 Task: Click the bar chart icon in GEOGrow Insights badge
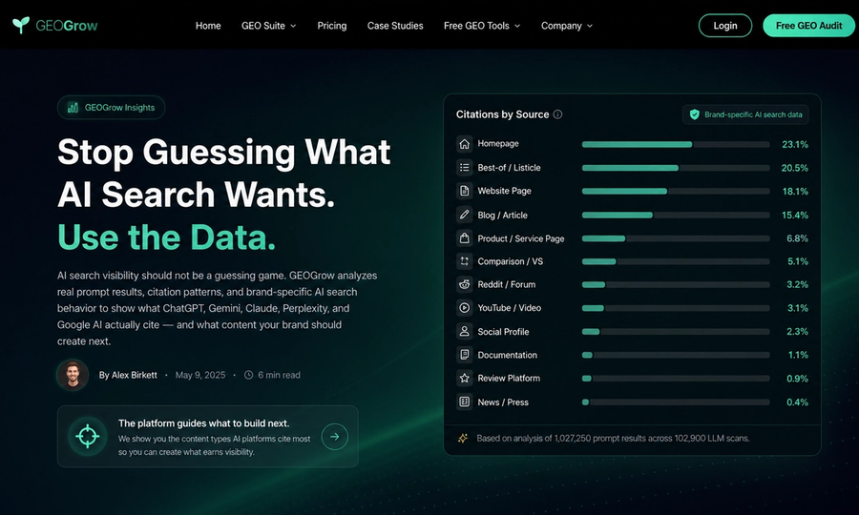[x=73, y=107]
